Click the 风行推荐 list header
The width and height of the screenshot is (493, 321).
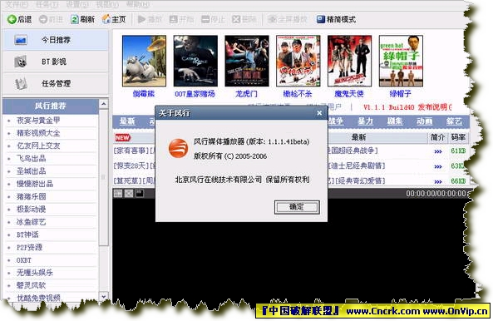point(51,106)
